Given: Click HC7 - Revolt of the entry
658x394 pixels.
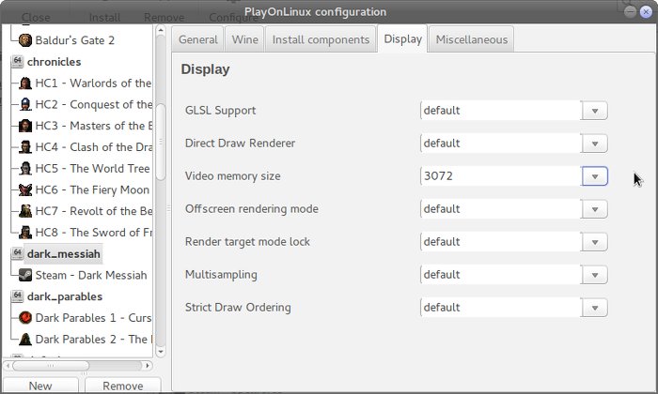Looking at the screenshot, I should [x=93, y=211].
